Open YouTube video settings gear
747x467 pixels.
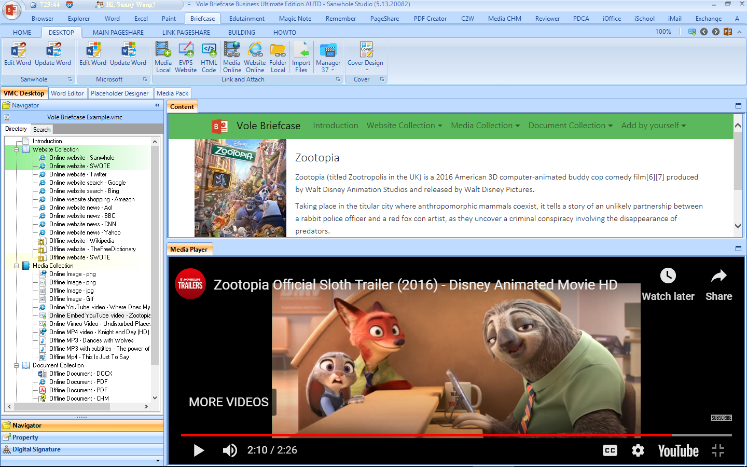click(x=638, y=450)
